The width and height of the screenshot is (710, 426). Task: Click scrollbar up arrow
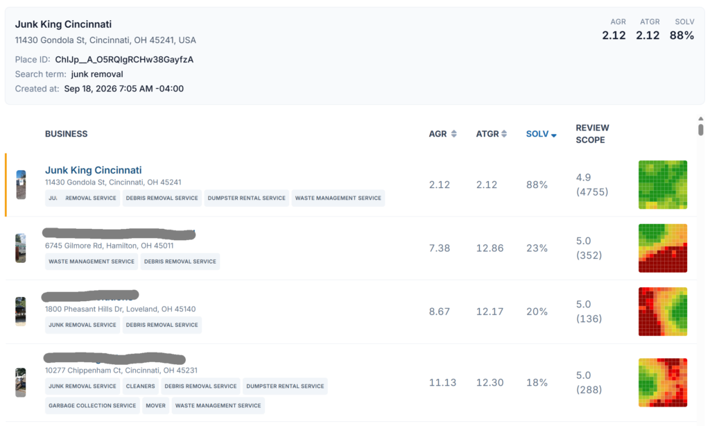coord(700,119)
